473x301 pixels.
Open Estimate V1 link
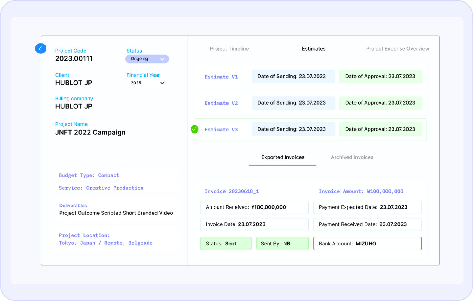click(221, 77)
